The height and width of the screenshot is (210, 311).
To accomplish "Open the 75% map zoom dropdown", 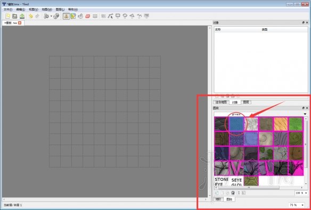I will click(297, 205).
